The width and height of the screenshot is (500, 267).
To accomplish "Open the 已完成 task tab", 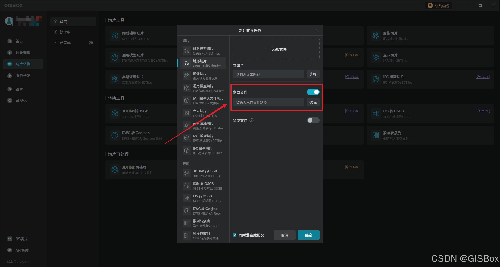I will 73,42.
